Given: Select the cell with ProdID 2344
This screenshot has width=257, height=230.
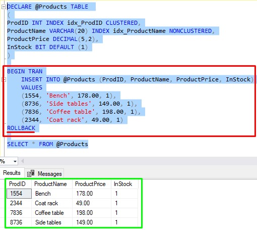Looking at the screenshot, I should [x=19, y=203].
